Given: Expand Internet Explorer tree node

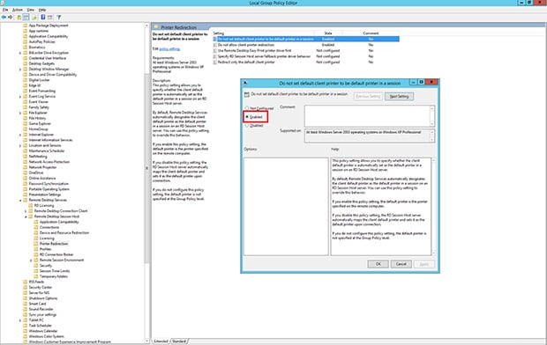Looking at the screenshot, I should point(20,135).
